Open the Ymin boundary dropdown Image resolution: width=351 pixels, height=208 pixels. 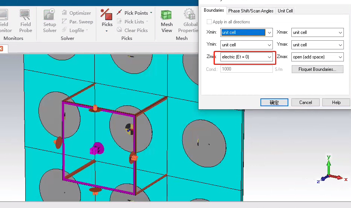[246, 45]
